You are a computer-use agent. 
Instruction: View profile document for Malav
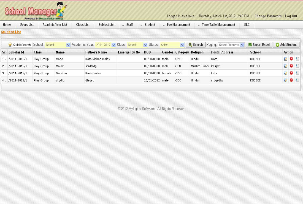pyautogui.click(x=297, y=66)
